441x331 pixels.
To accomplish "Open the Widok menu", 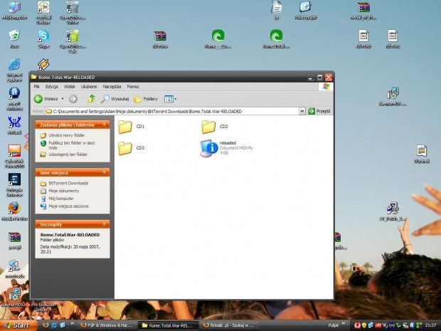I will (70, 87).
